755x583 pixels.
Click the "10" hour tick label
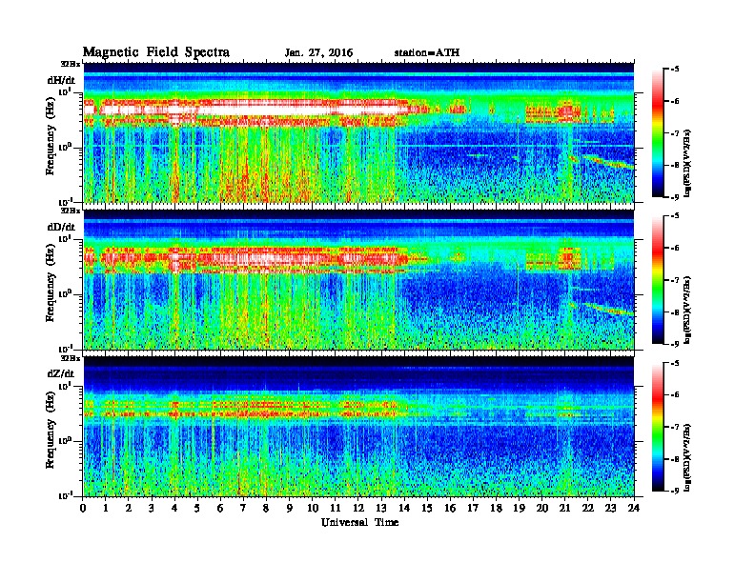[313, 508]
